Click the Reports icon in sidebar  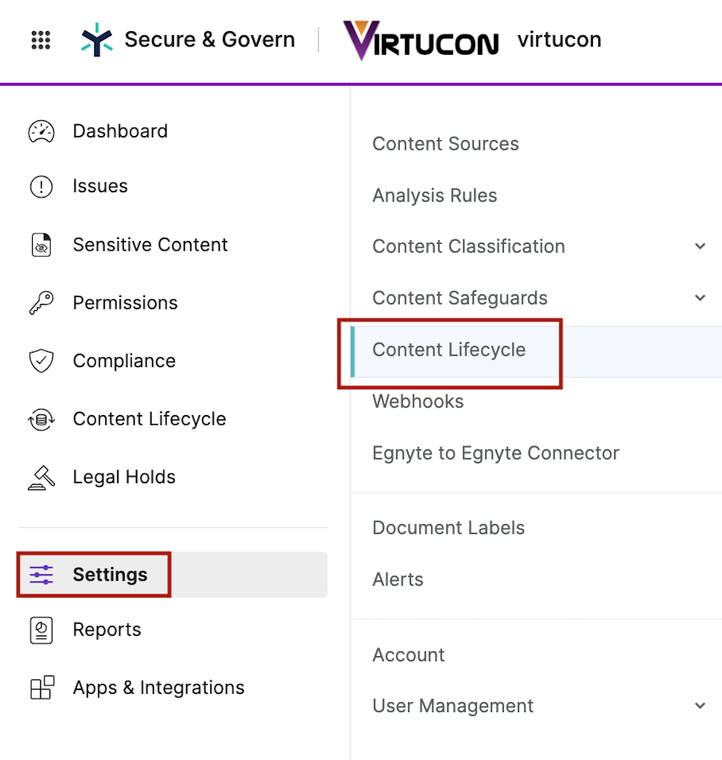pos(41,629)
